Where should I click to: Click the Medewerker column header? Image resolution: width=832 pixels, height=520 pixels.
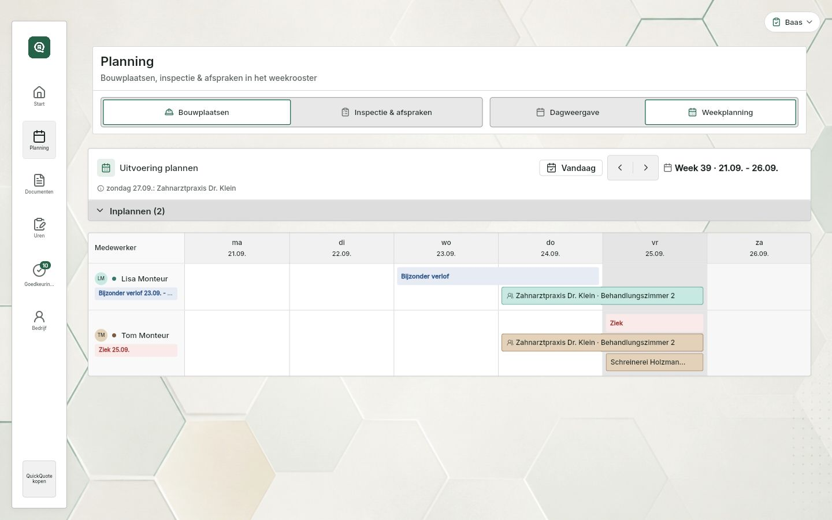point(136,248)
